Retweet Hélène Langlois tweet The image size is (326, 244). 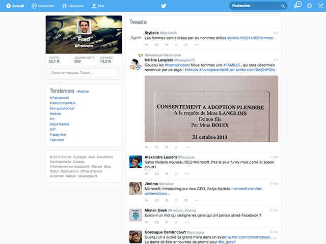[156, 147]
